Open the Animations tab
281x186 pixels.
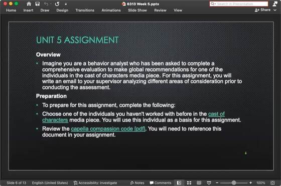coord(111,10)
